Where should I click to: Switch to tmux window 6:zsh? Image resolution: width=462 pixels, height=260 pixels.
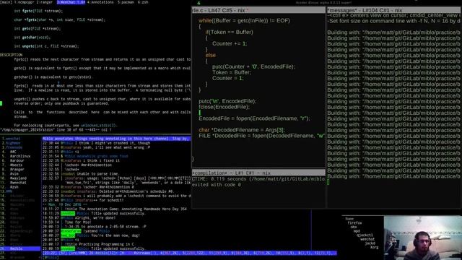tap(143, 2)
